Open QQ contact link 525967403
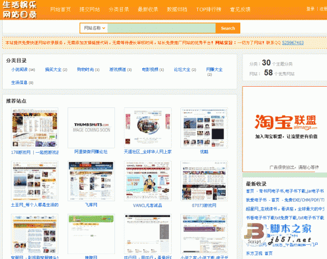 [x=293, y=43]
